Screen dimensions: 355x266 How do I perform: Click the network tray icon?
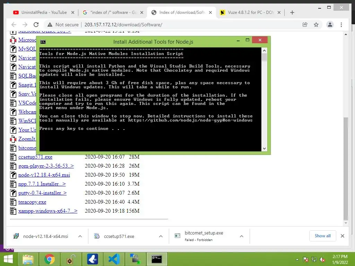[314, 260]
